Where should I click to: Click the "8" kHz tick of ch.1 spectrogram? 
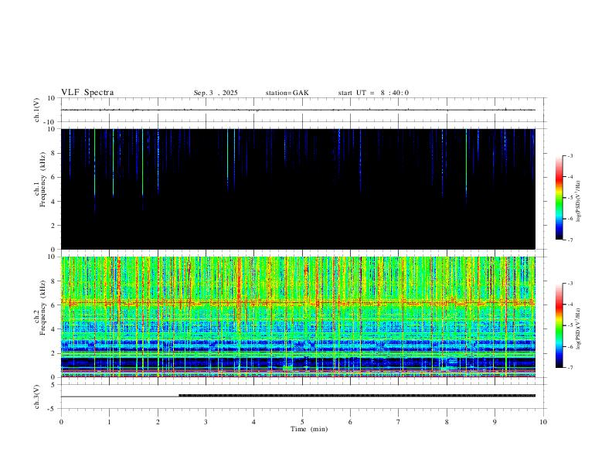[x=54, y=153]
